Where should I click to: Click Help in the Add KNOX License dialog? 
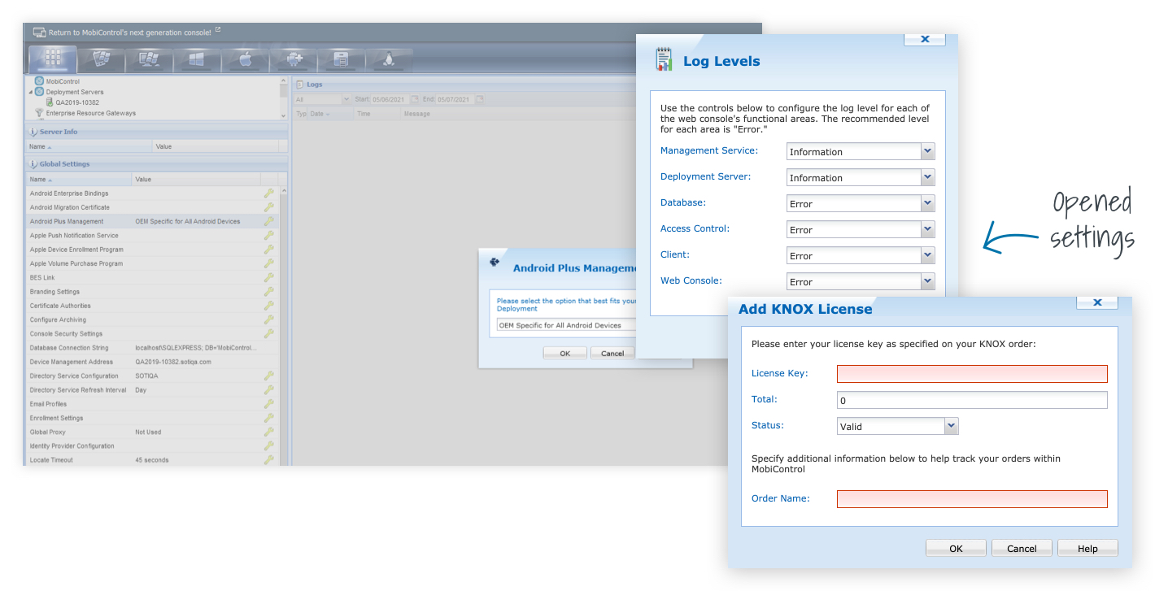pos(1087,547)
